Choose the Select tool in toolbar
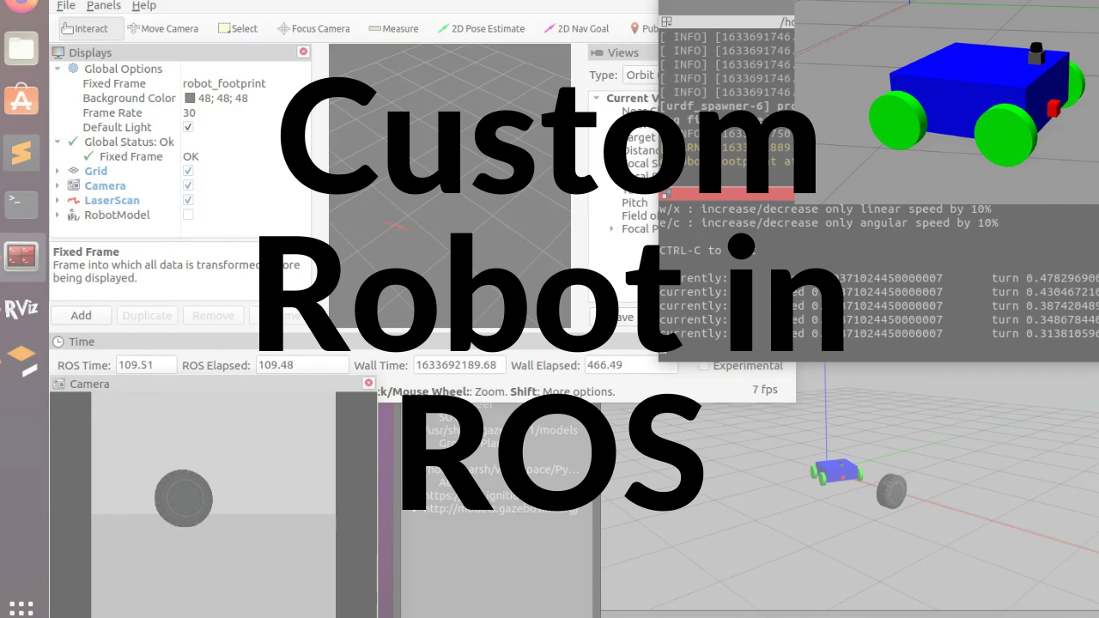This screenshot has height=618, width=1099. (x=238, y=28)
